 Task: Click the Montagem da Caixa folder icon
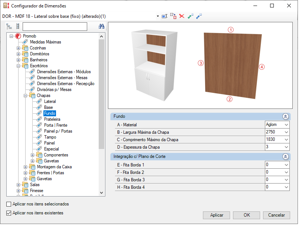[x=32, y=167]
